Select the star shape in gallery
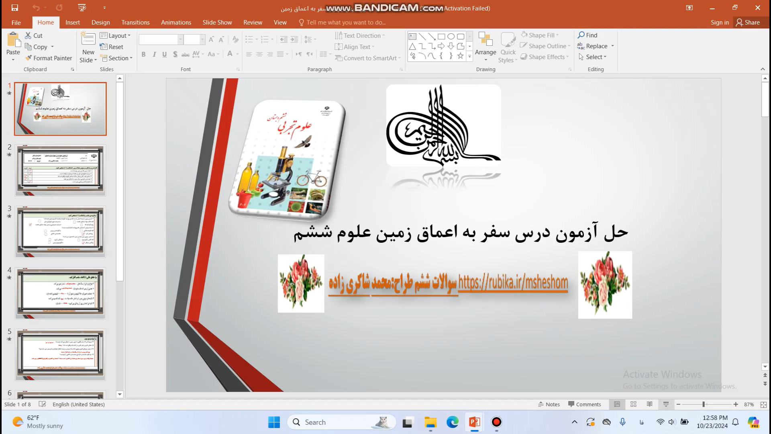The height and width of the screenshot is (434, 771). pos(461,56)
